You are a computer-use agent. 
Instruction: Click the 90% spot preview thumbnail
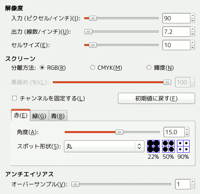point(183,146)
